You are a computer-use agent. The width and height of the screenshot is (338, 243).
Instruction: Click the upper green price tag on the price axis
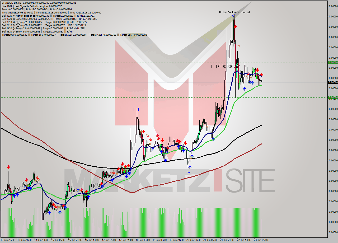[333, 63]
